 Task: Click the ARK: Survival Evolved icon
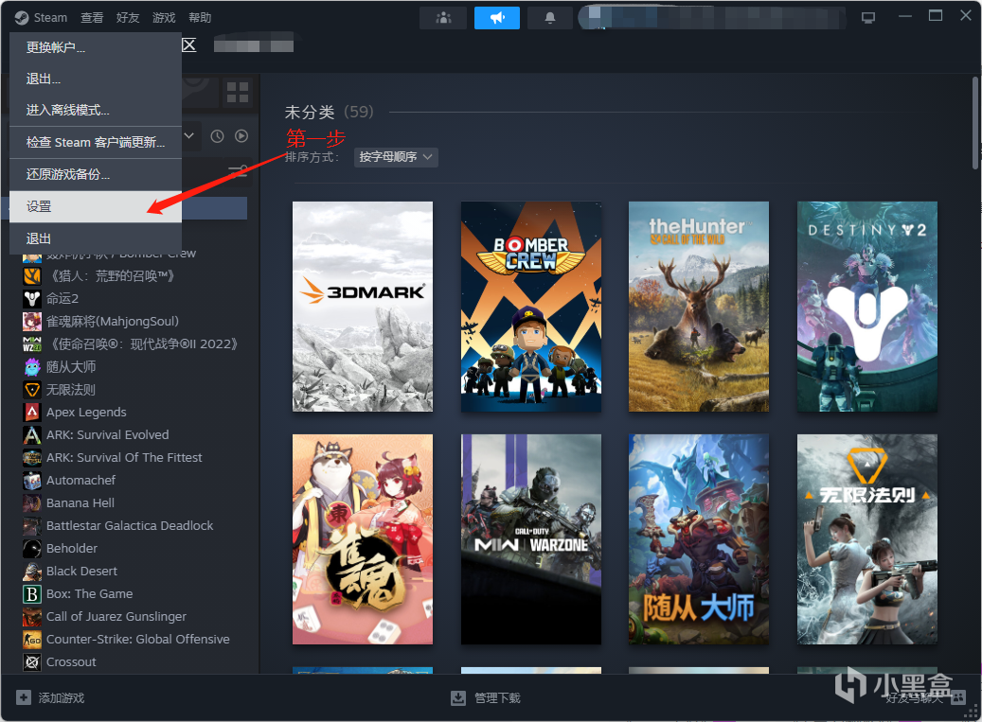click(32, 434)
